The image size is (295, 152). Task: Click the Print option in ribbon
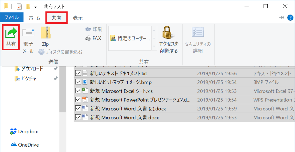click(x=94, y=29)
